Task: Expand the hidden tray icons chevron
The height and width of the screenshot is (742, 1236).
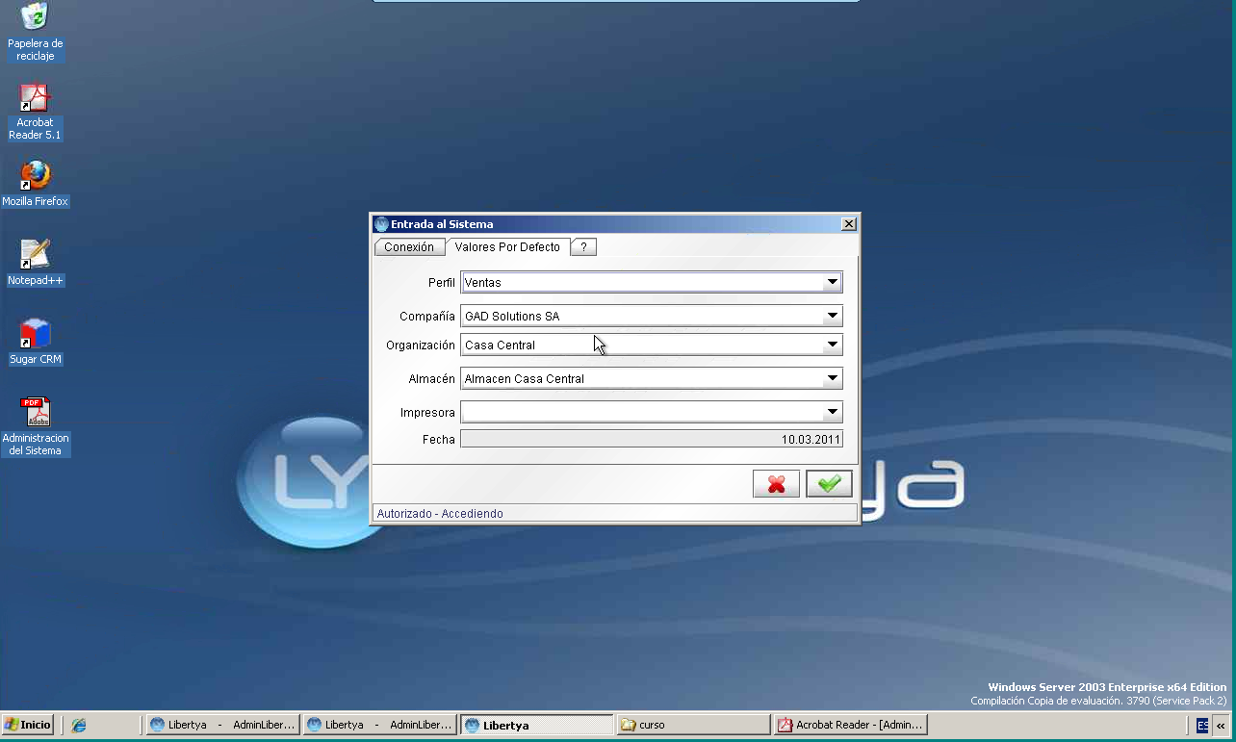Action: pos(1221,725)
